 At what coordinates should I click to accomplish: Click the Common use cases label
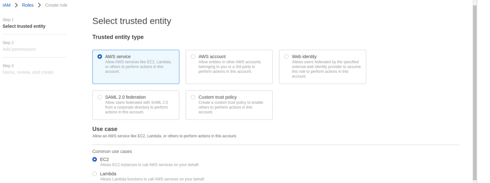click(x=112, y=152)
